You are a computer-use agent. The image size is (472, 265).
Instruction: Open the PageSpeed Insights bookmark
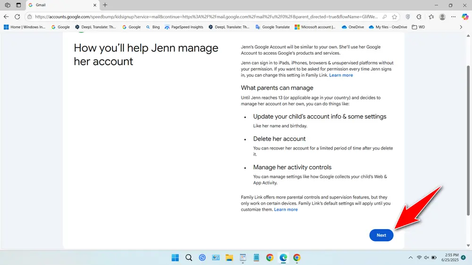[x=184, y=27]
